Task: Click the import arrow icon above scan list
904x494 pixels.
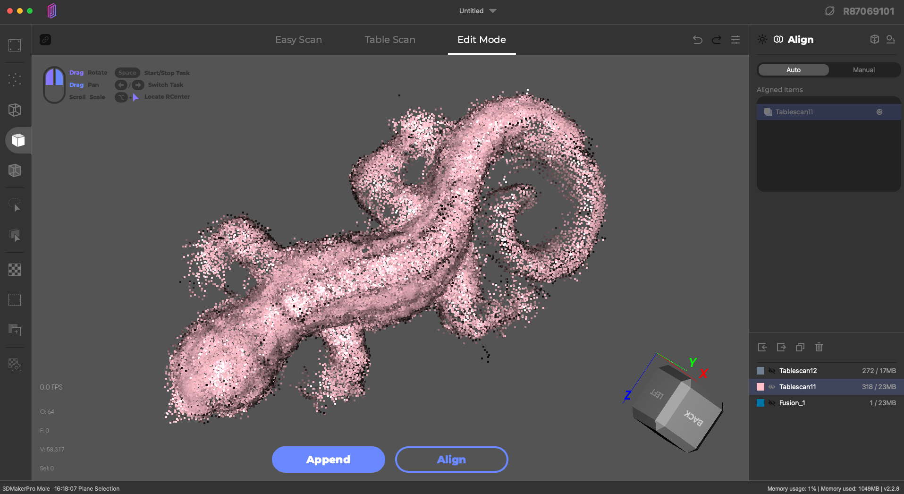Action: (x=762, y=347)
